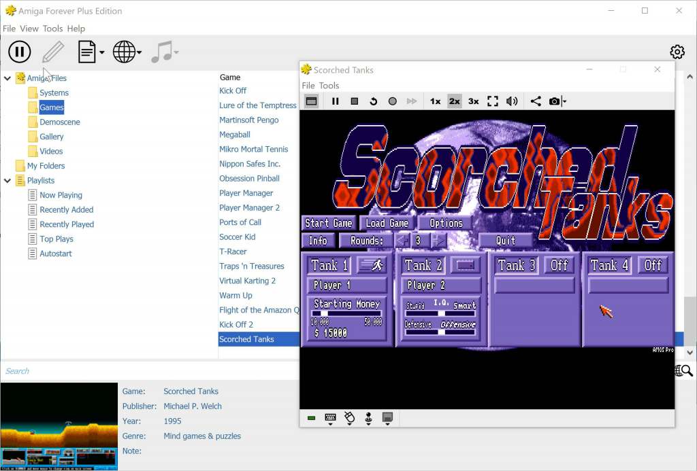
Task: Click the record circle icon in Scorched Tanks
Action: pos(393,101)
